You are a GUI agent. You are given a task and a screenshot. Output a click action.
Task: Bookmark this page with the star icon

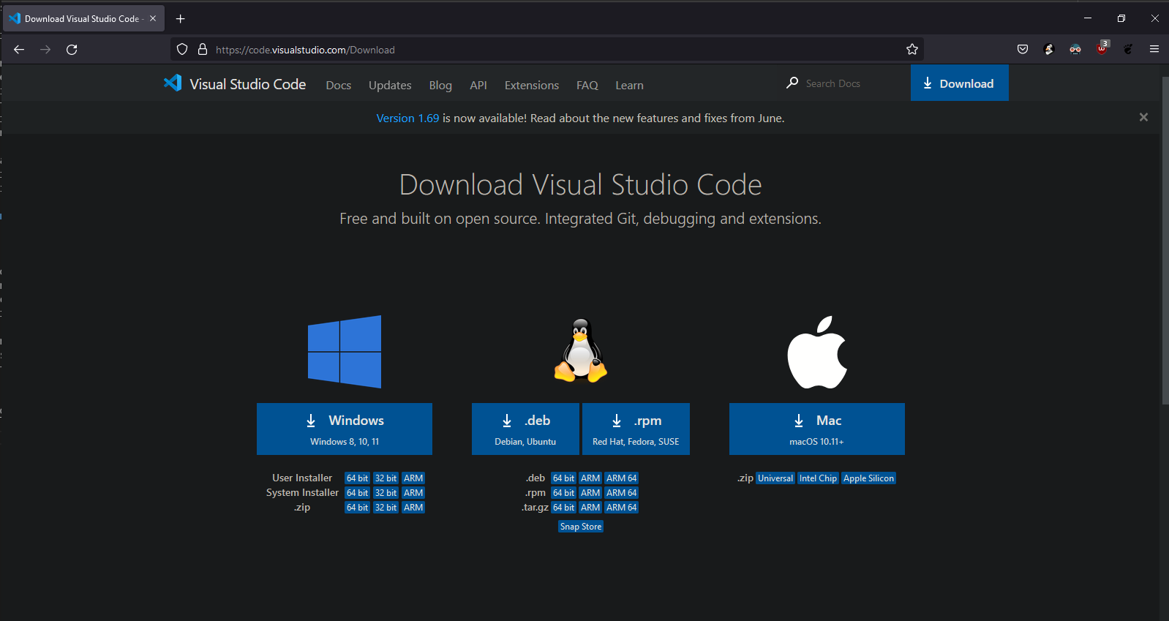[912, 50]
